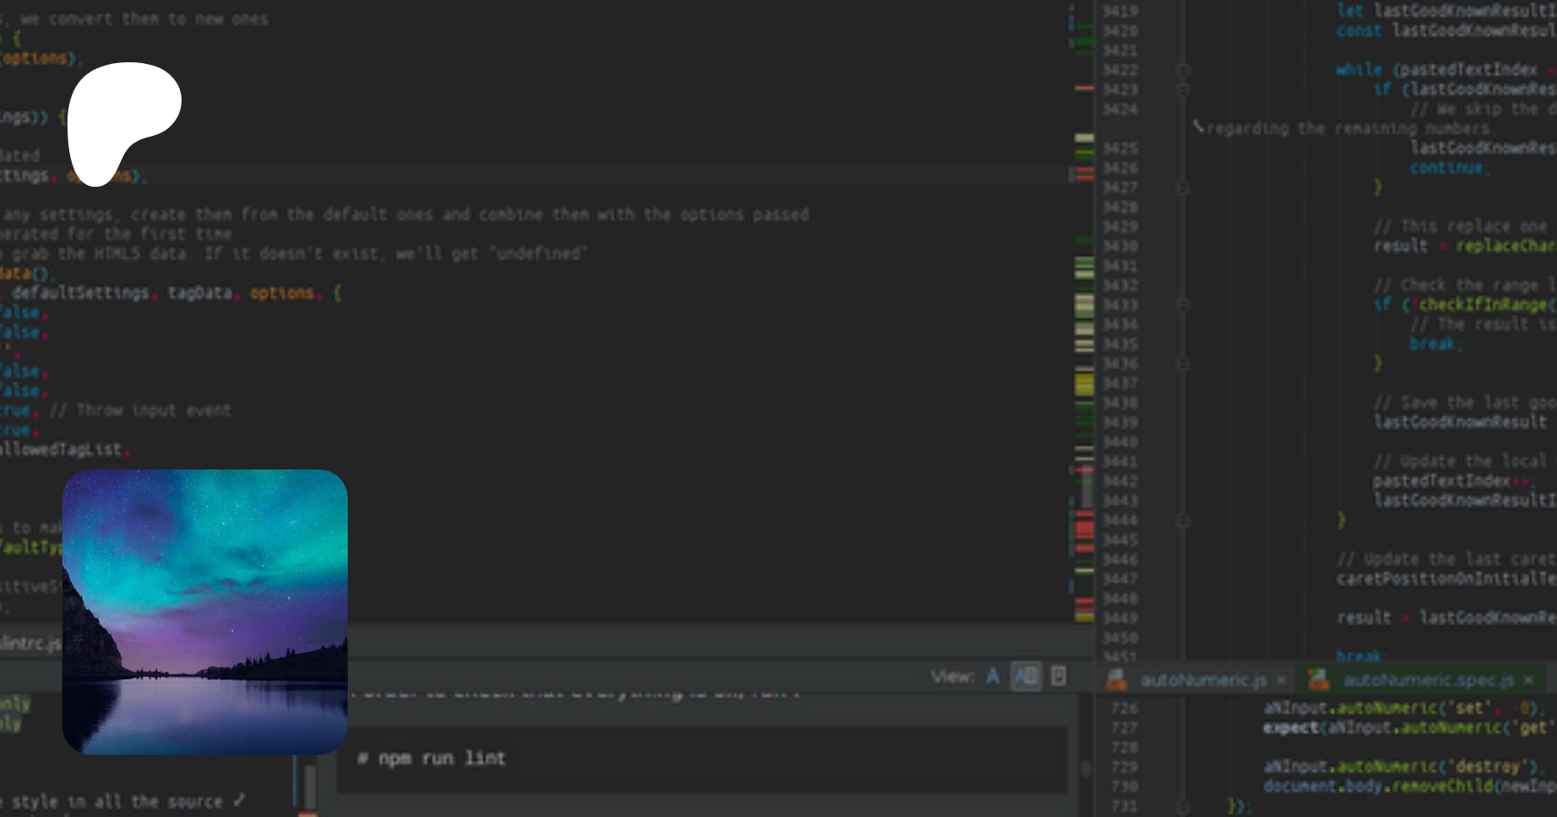Click the autoNumeric.js file type icon
This screenshot has width=1557, height=817.
[1117, 680]
